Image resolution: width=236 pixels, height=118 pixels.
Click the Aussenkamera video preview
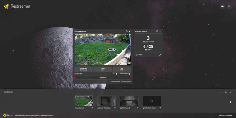pos(103,49)
